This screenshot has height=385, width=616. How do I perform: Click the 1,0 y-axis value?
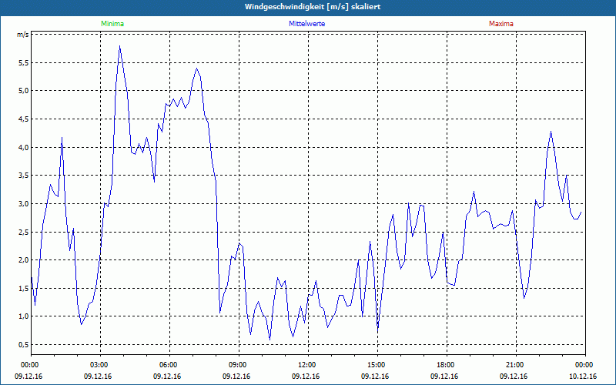24,316
